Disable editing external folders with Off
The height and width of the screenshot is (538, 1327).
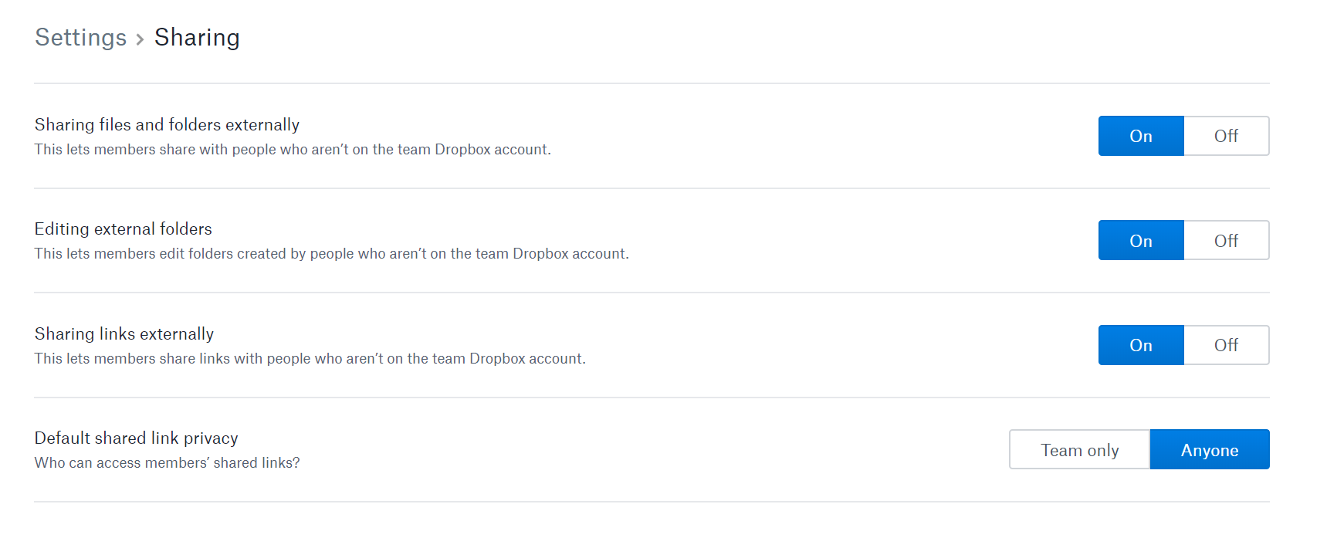[1227, 240]
